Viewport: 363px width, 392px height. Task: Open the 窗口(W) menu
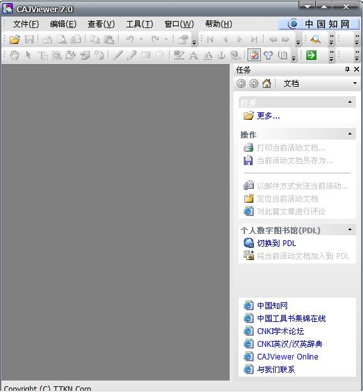tap(179, 24)
